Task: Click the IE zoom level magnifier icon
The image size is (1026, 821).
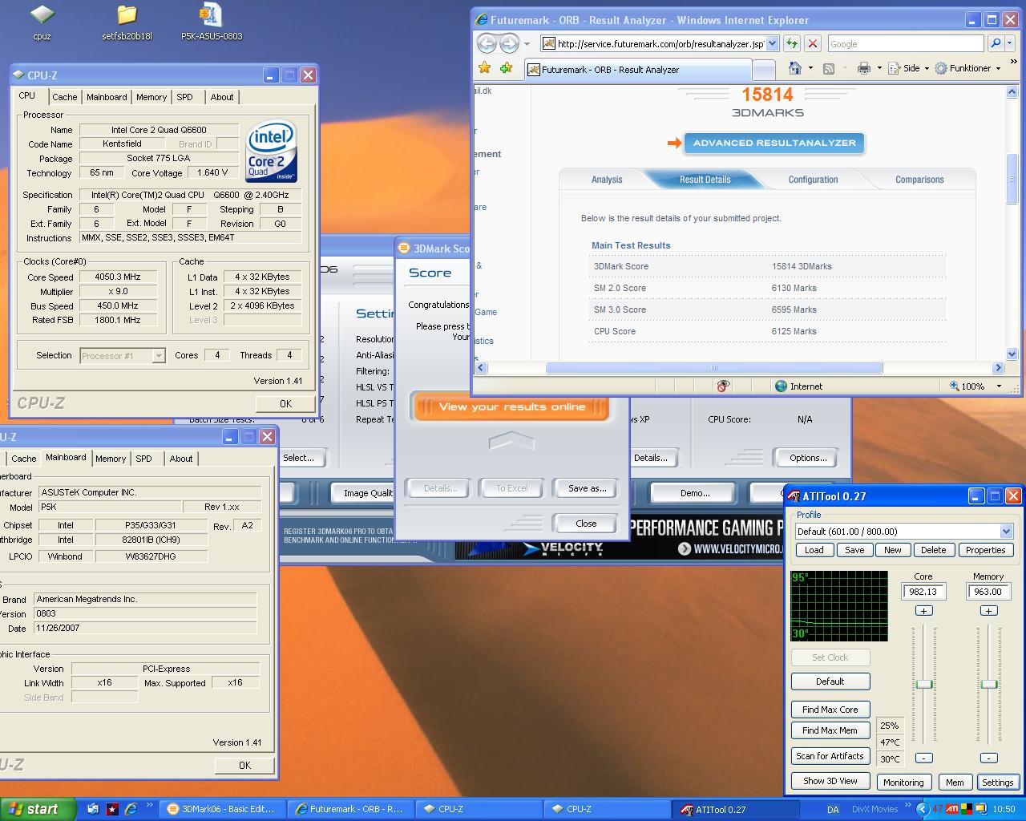Action: coord(955,386)
